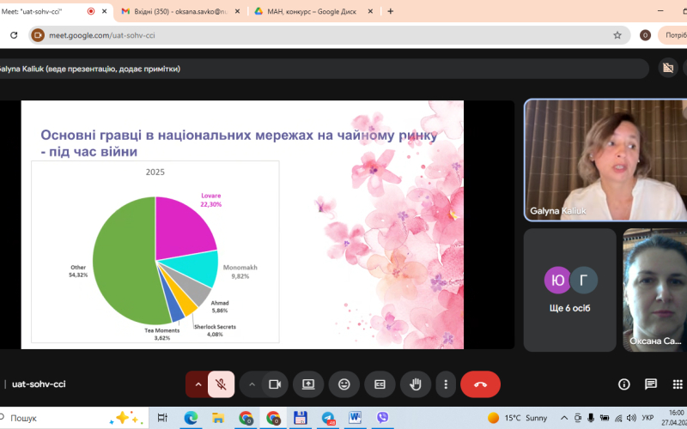The width and height of the screenshot is (687, 429).
Task: Click the shared presentation slide
Action: (242, 225)
